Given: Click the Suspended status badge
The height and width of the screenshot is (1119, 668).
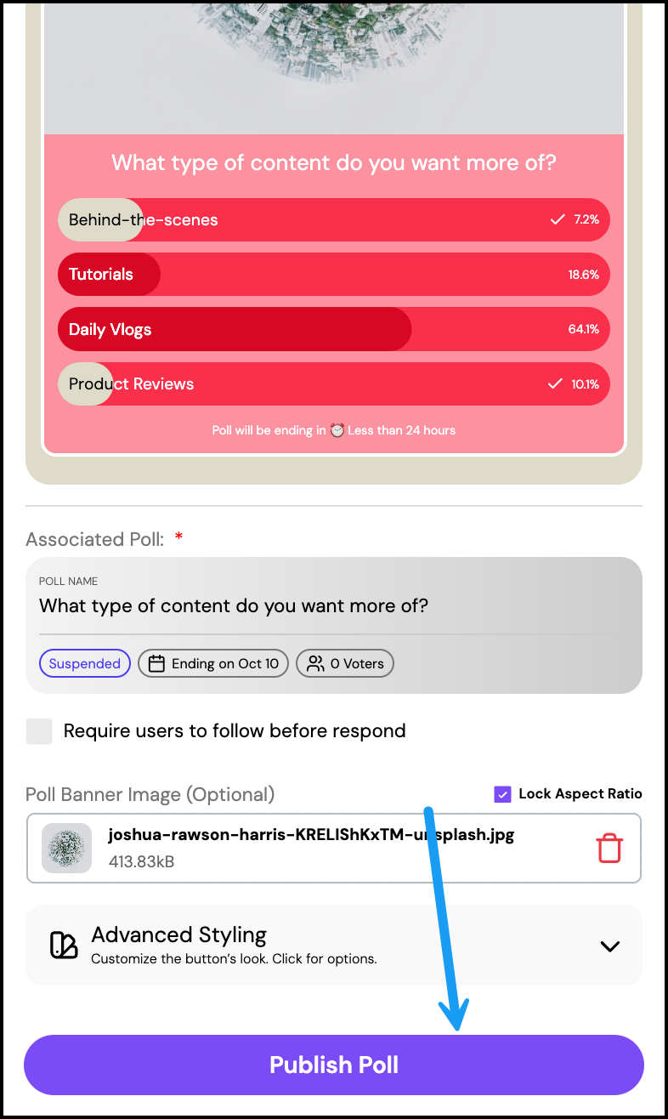Looking at the screenshot, I should (x=84, y=664).
